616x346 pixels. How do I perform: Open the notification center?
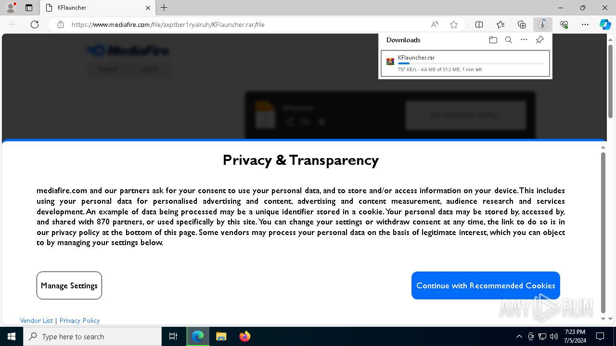(x=601, y=336)
